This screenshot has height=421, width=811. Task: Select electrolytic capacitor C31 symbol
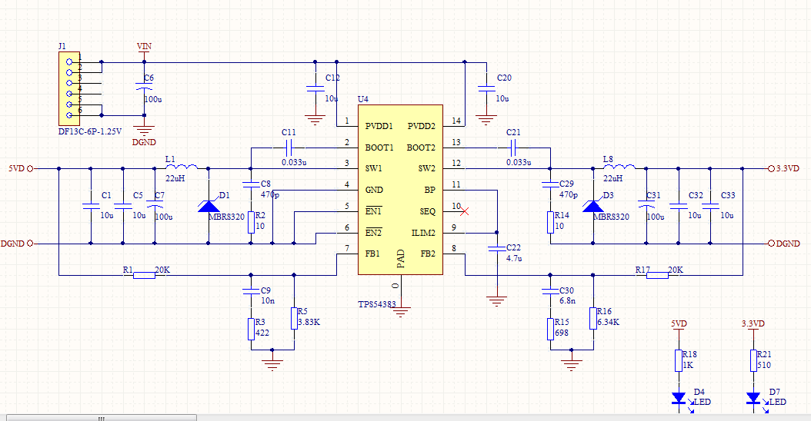tap(646, 206)
